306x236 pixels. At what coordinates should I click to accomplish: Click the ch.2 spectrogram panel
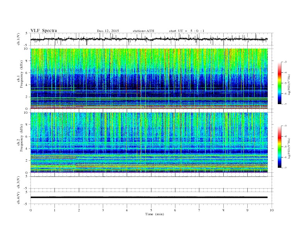[149, 143]
